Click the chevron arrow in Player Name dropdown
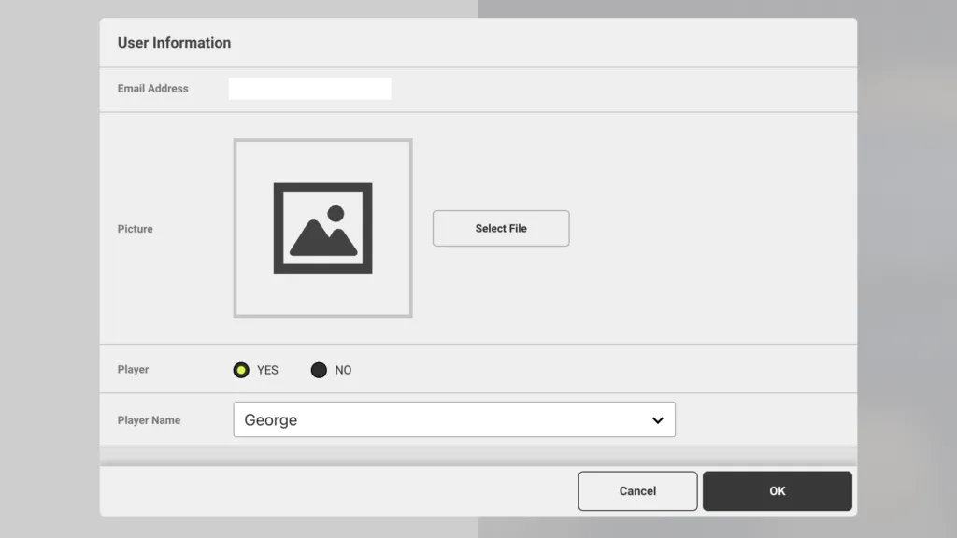The image size is (957, 538). coord(657,420)
